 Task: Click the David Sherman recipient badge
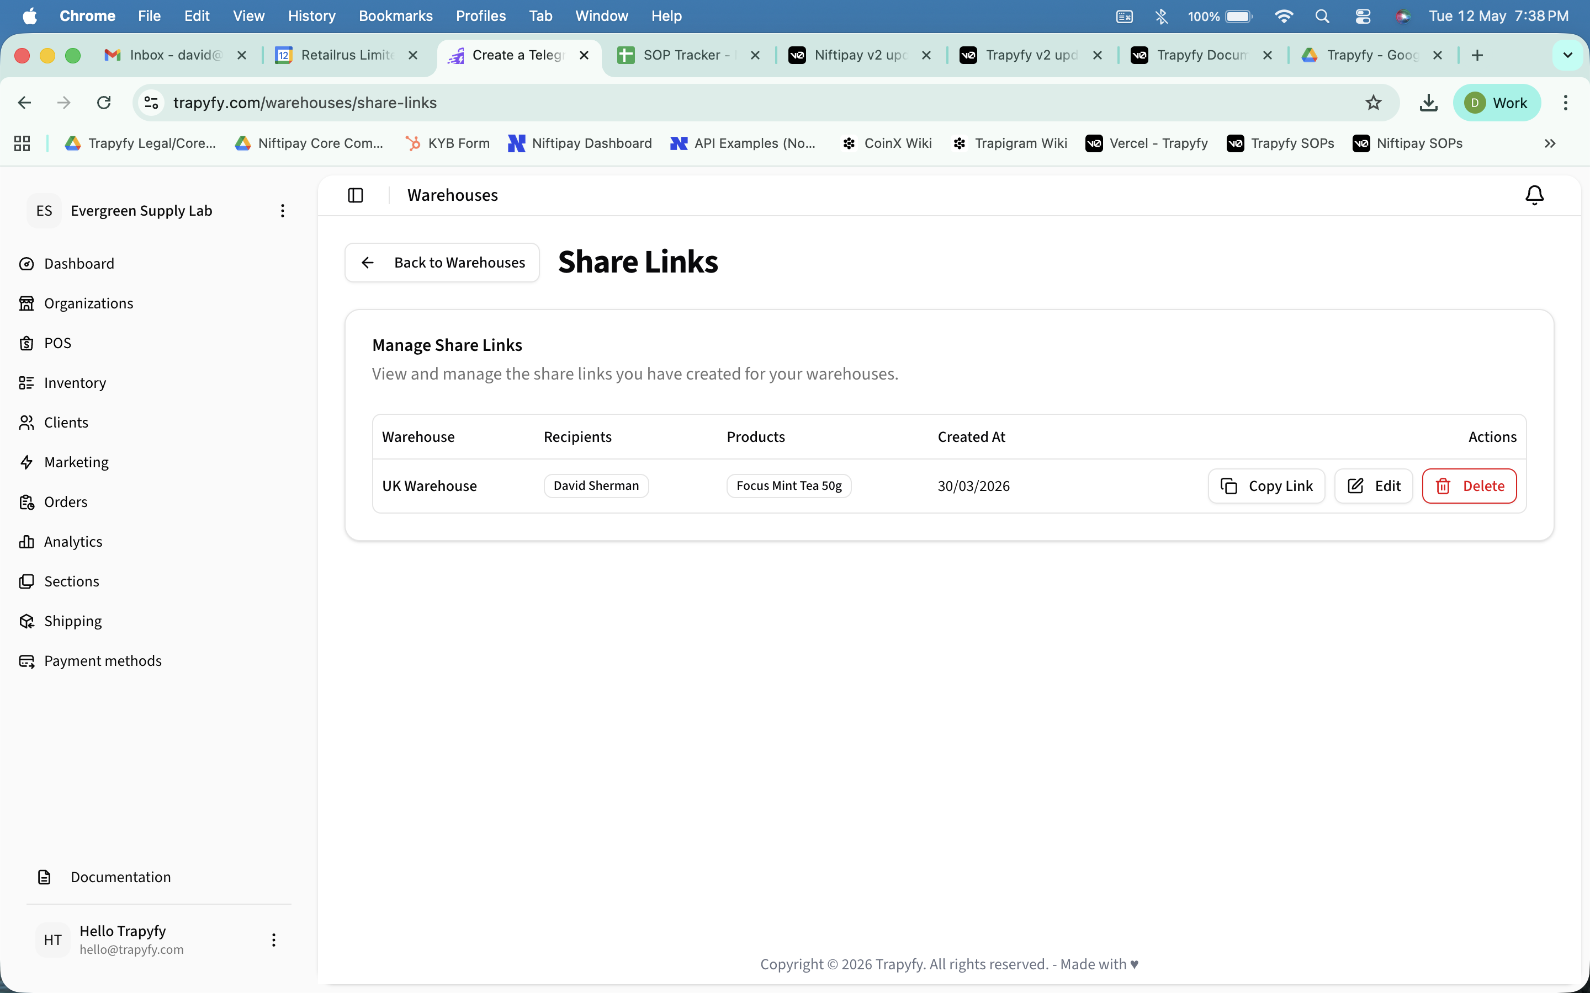tap(596, 485)
